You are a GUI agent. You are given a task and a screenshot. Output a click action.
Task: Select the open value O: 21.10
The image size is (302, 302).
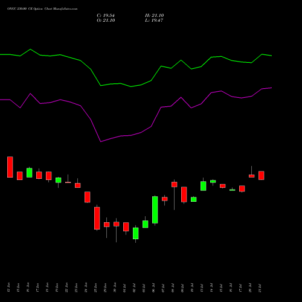(106, 21)
